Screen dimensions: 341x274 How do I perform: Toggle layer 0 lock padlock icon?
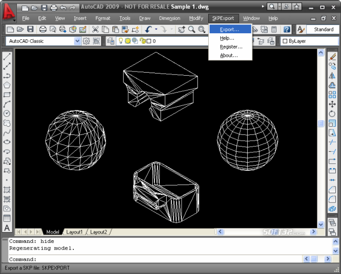143,41
